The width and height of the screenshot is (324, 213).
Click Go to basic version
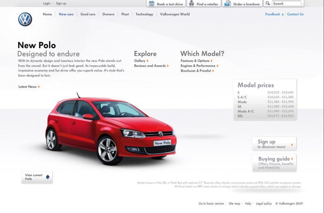click(211, 204)
